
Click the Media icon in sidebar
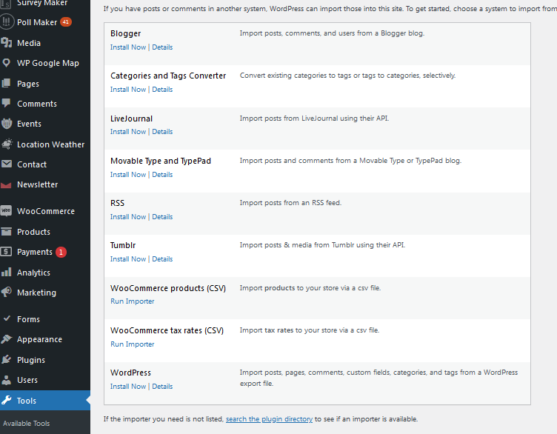7,43
